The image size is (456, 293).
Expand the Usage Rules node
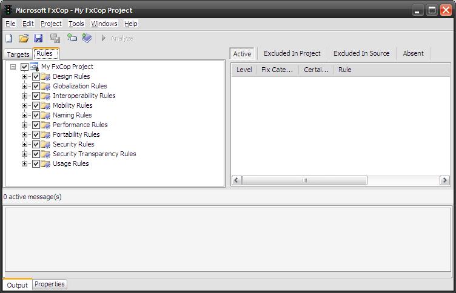[24, 164]
